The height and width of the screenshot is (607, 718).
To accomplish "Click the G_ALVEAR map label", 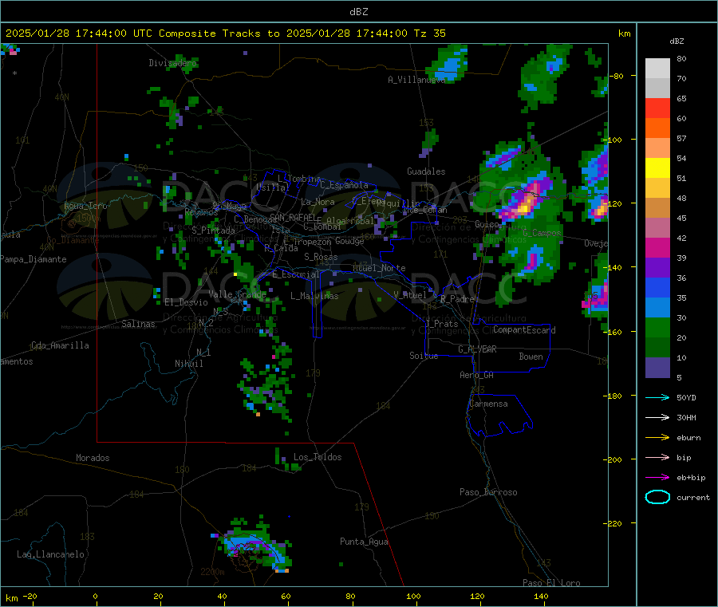I will pyautogui.click(x=477, y=349).
